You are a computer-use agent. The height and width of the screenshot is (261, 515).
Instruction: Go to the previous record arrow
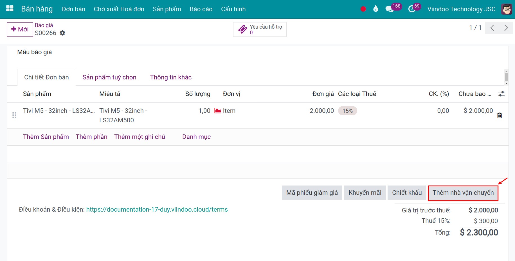(x=492, y=28)
